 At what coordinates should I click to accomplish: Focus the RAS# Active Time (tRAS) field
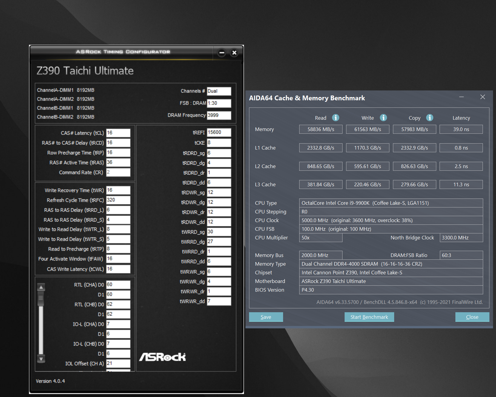118,162
